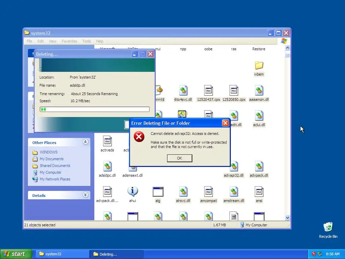The width and height of the screenshot is (345, 259).
Task: Open the Help menu
Action: [99, 41]
